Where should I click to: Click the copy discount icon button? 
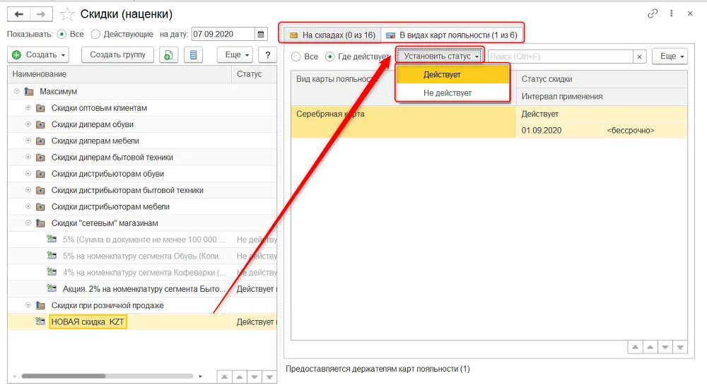(x=168, y=55)
